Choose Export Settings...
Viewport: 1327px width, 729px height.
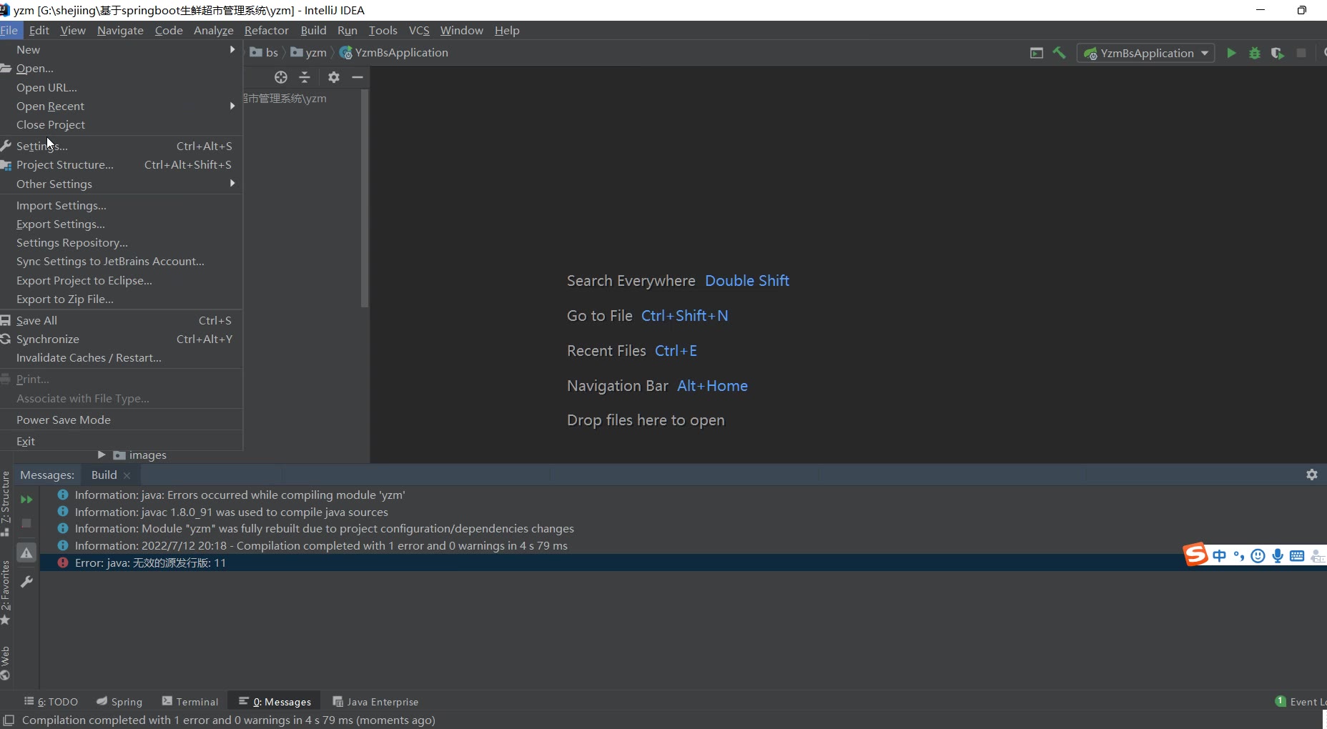[122, 224]
